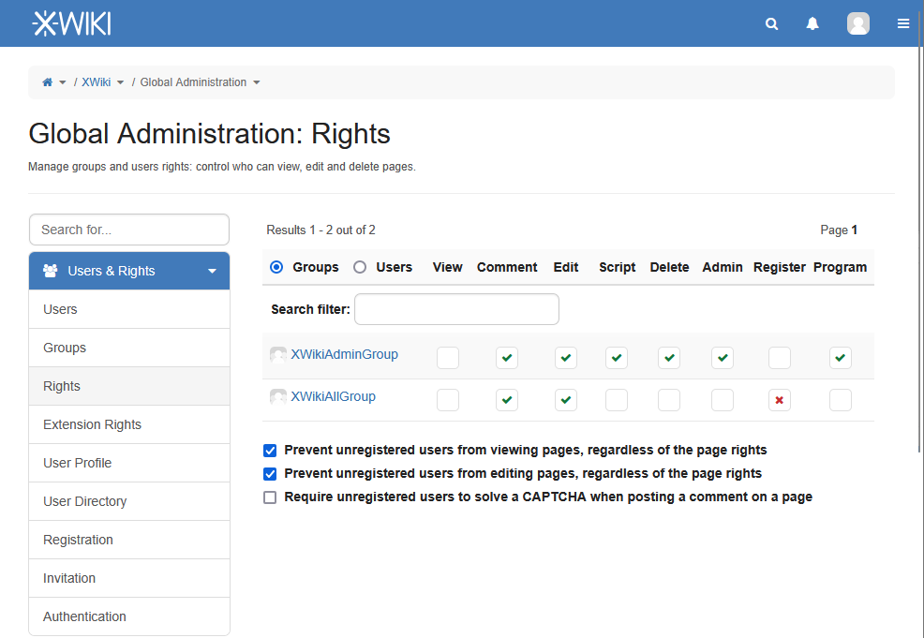Expand Global Administration breadcrumb dropdown
The width and height of the screenshot is (924, 638).
coord(257,82)
